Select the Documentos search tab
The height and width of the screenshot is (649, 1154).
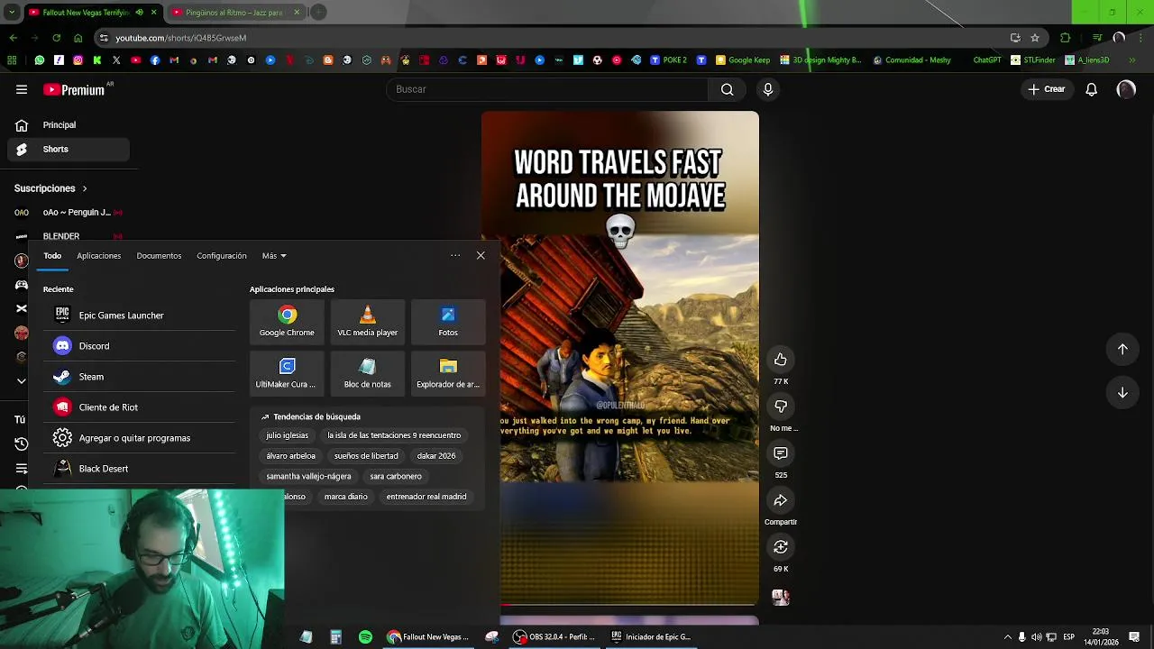click(159, 256)
